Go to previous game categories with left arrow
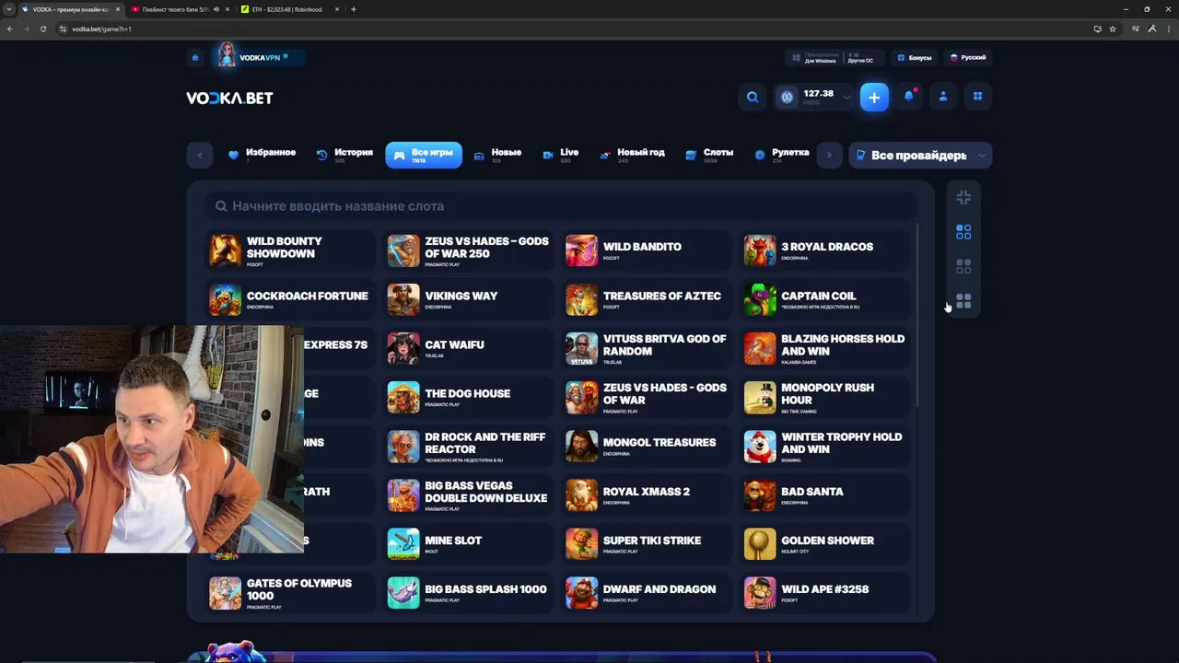 click(200, 155)
